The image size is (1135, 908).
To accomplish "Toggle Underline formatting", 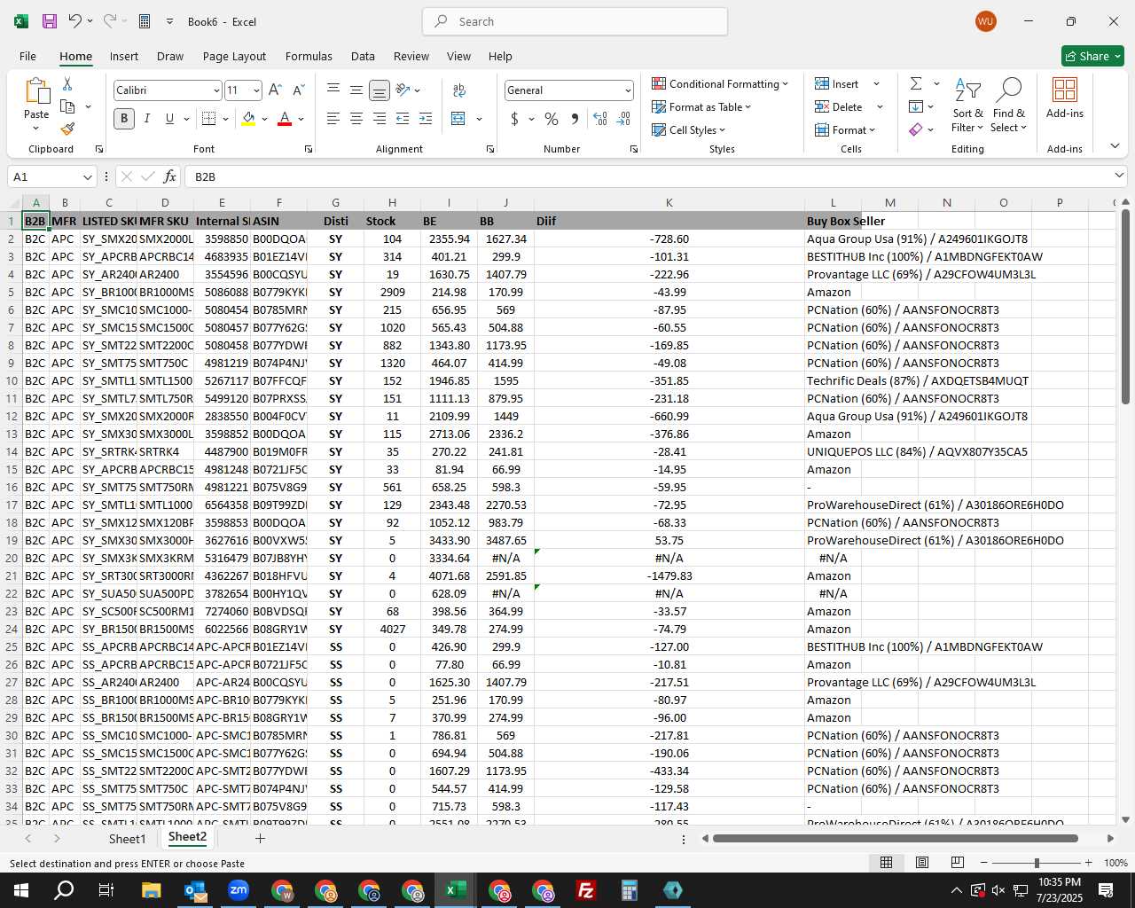I will click(x=169, y=119).
